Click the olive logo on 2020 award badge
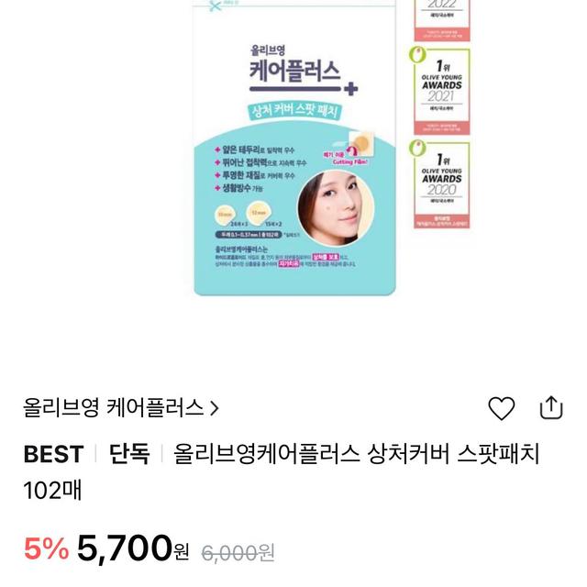The height and width of the screenshot is (587, 587). point(417,148)
